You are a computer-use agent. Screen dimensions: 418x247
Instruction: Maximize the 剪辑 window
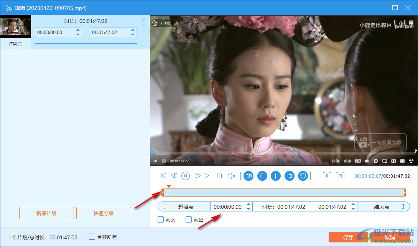(395, 8)
